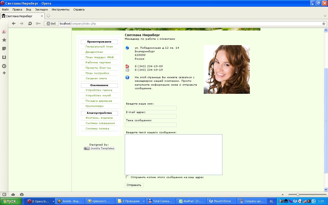The width and height of the screenshot is (328, 205).
Task: Open the Инструменты menu
Action: 60,9
